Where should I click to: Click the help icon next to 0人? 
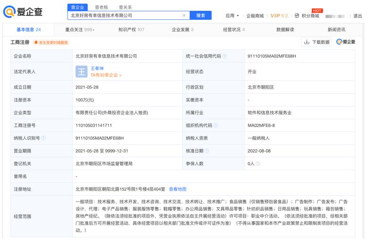pos(258,164)
